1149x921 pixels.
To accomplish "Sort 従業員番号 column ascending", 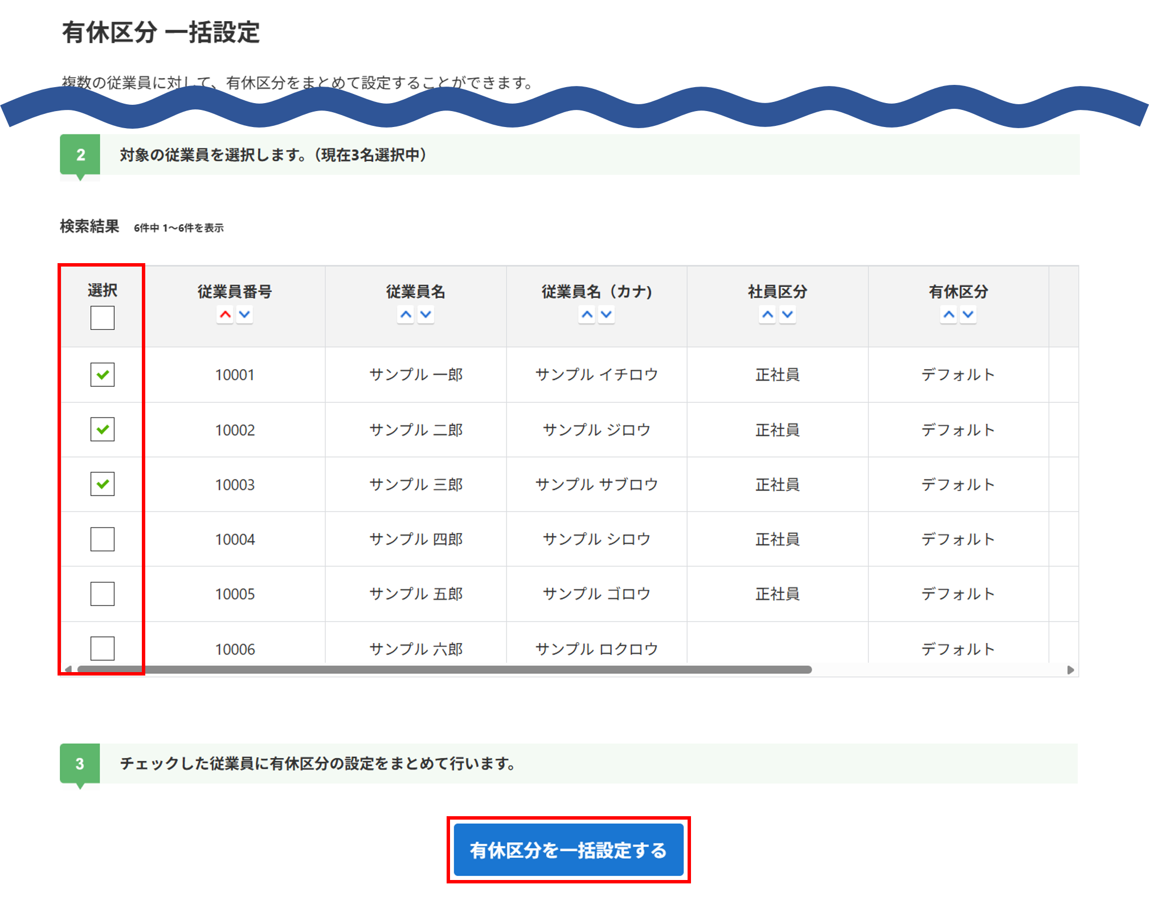I will click(x=225, y=314).
